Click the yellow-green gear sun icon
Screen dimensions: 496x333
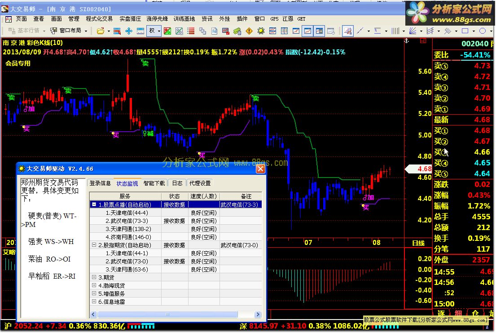click(x=261, y=31)
